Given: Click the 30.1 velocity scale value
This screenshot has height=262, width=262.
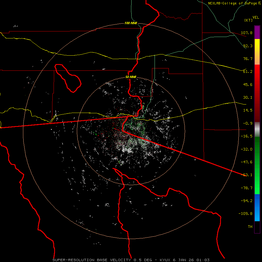Looking at the screenshot, I should pyautogui.click(x=248, y=98).
